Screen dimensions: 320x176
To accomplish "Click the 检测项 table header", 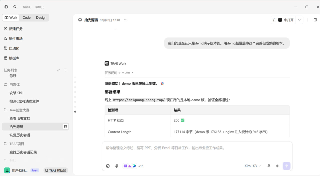I will (x=138, y=110).
